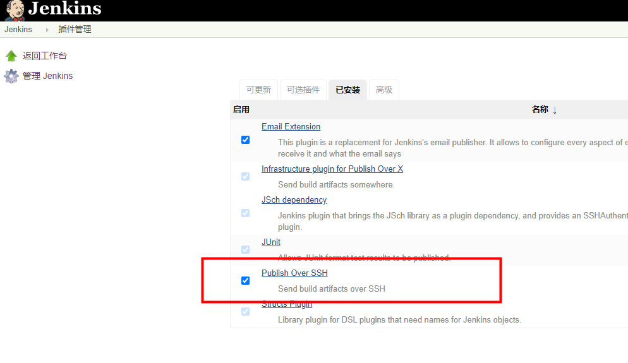Screen dimensions: 628x363
Task: Open the JUnit plugin link
Action: [271, 242]
